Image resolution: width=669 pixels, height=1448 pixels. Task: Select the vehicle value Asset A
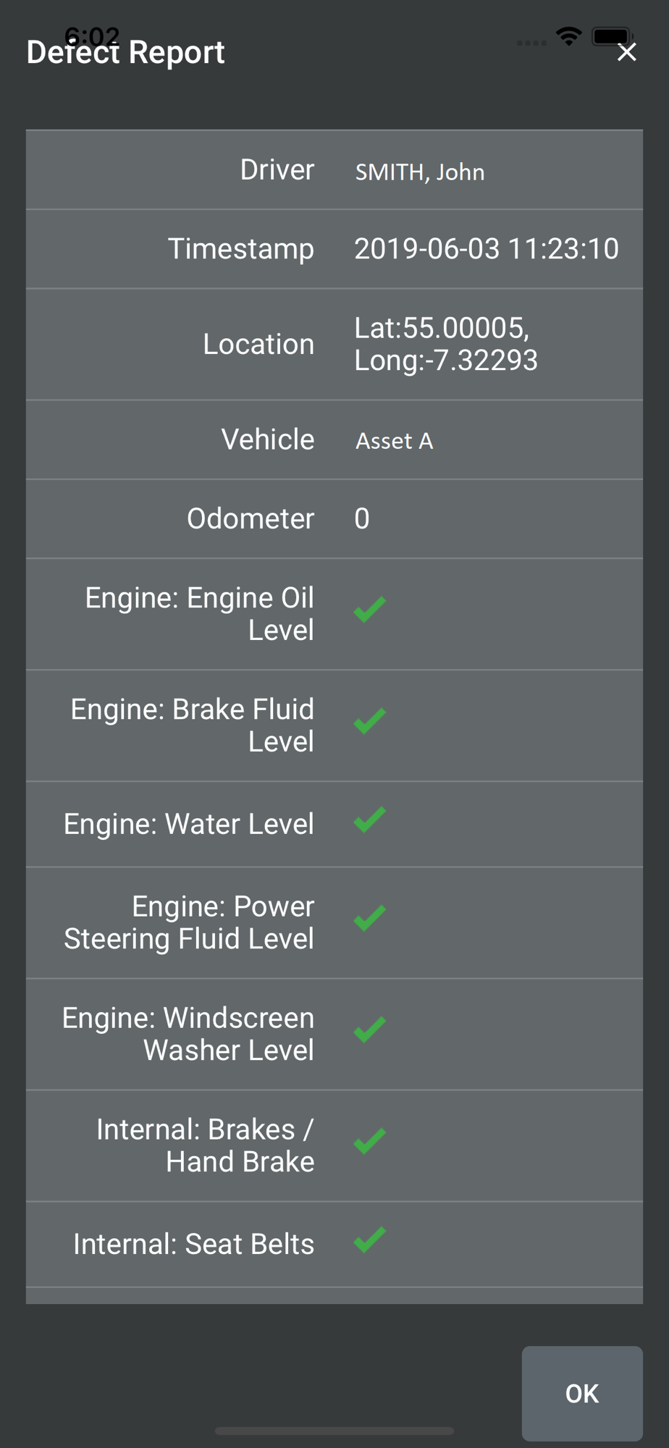[395, 441]
